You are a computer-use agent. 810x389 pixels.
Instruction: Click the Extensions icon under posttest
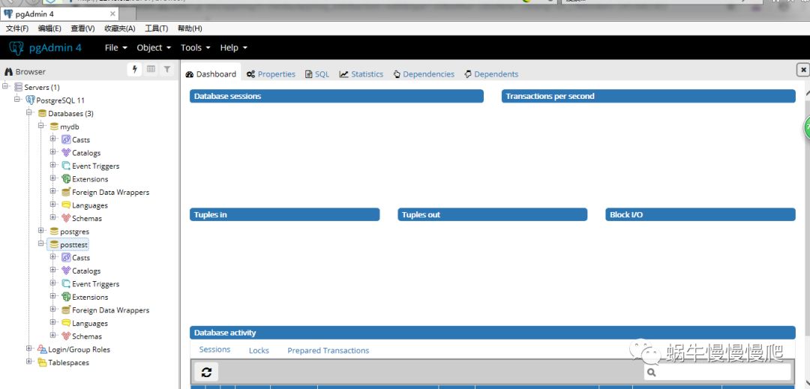click(x=65, y=297)
